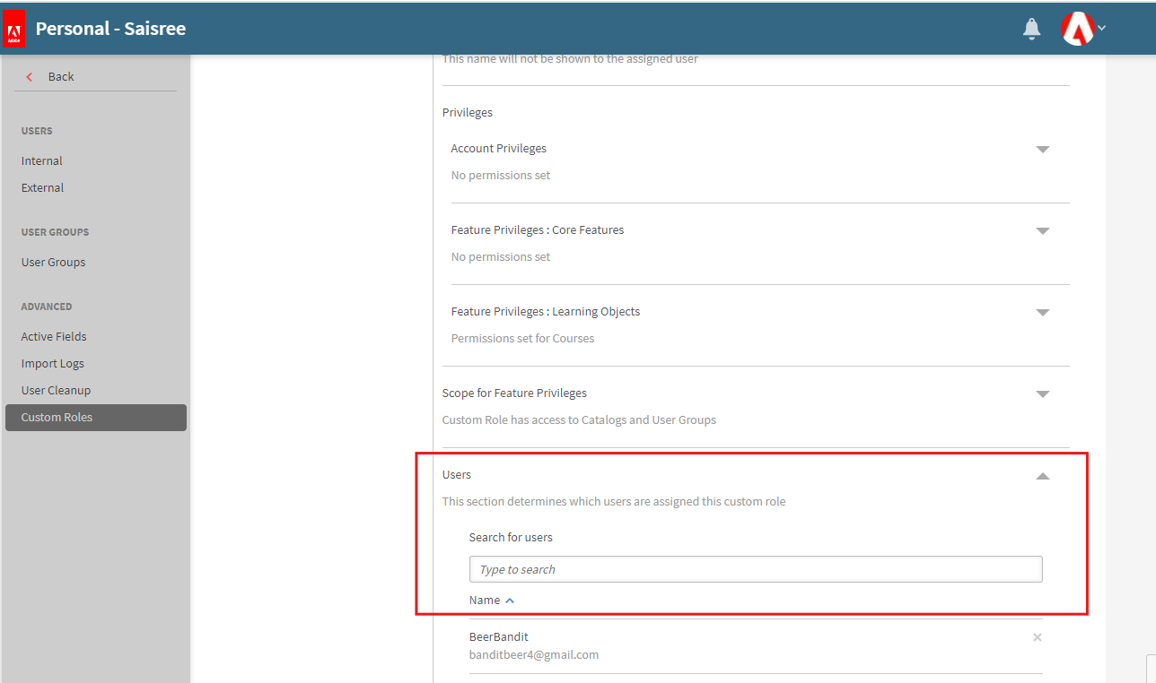
Task: Expand the Account Privileges section
Action: tap(1042, 150)
